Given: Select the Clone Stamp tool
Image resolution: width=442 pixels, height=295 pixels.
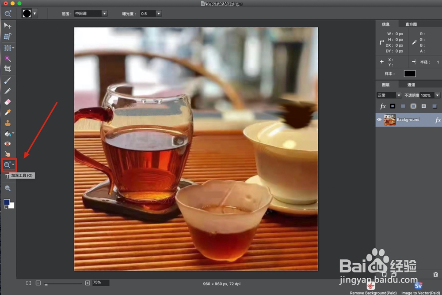Looking at the screenshot, I should [x=8, y=123].
